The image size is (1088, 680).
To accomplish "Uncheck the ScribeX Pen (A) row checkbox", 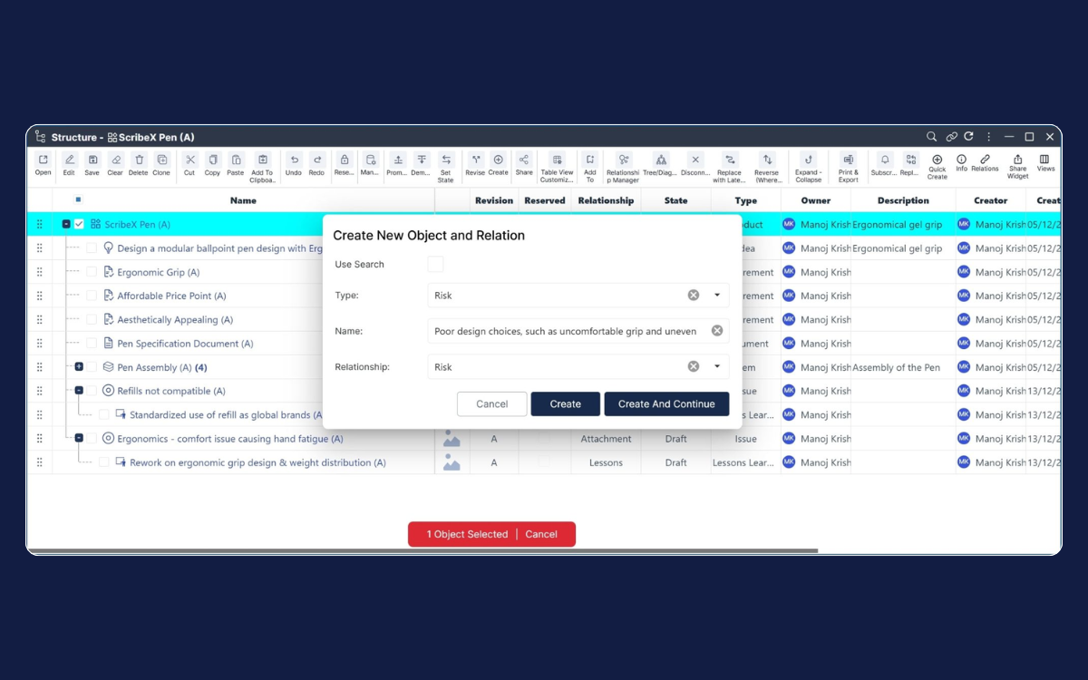I will 80,224.
